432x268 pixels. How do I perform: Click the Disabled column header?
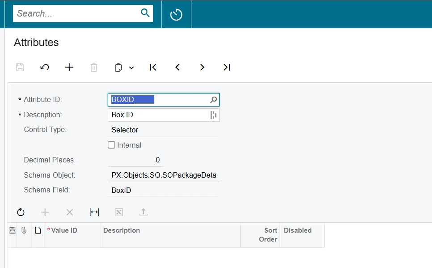click(302, 235)
